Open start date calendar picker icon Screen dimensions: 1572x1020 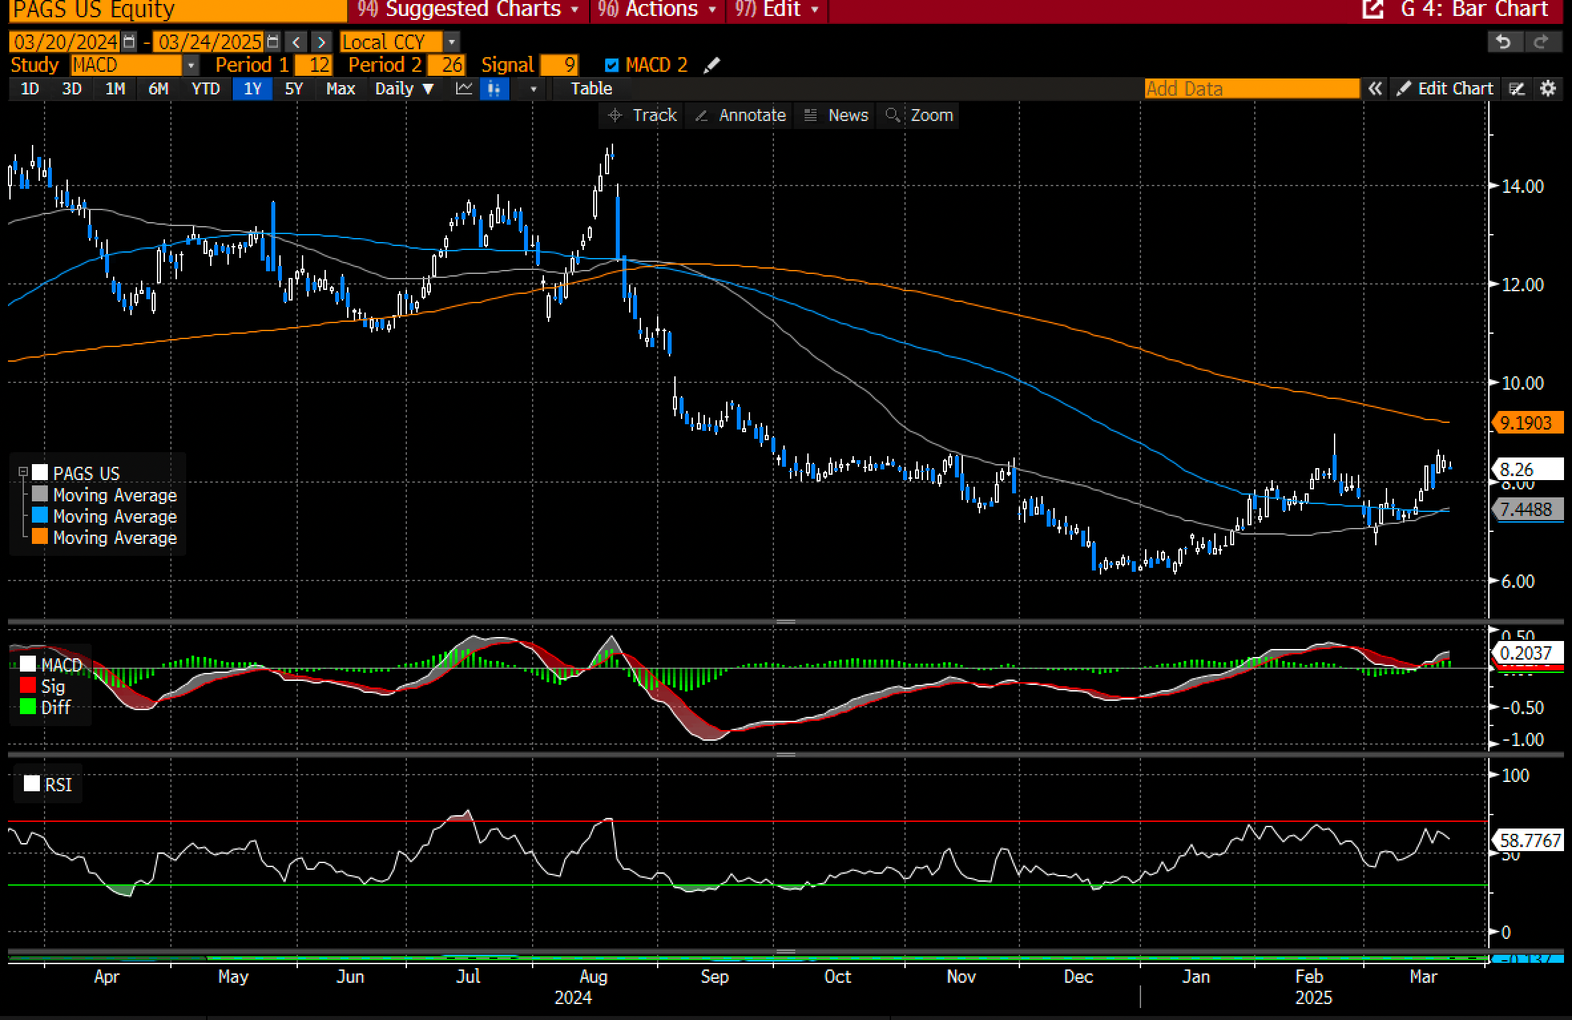pos(130,43)
